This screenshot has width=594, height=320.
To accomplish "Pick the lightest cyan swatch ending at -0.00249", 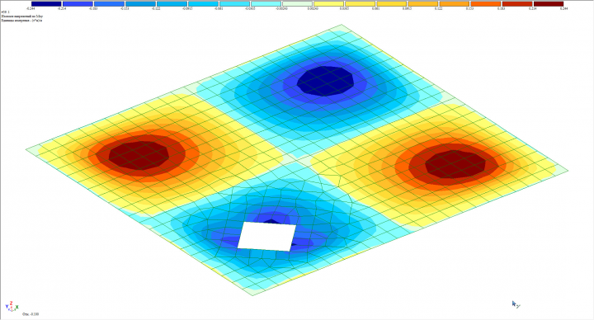I will coord(266,4).
